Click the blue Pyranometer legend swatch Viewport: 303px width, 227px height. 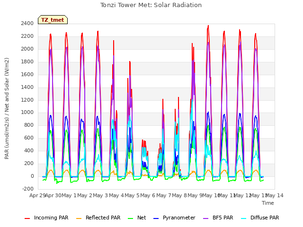[156, 218]
